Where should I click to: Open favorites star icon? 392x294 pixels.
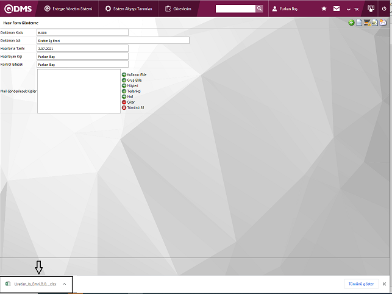click(x=324, y=9)
